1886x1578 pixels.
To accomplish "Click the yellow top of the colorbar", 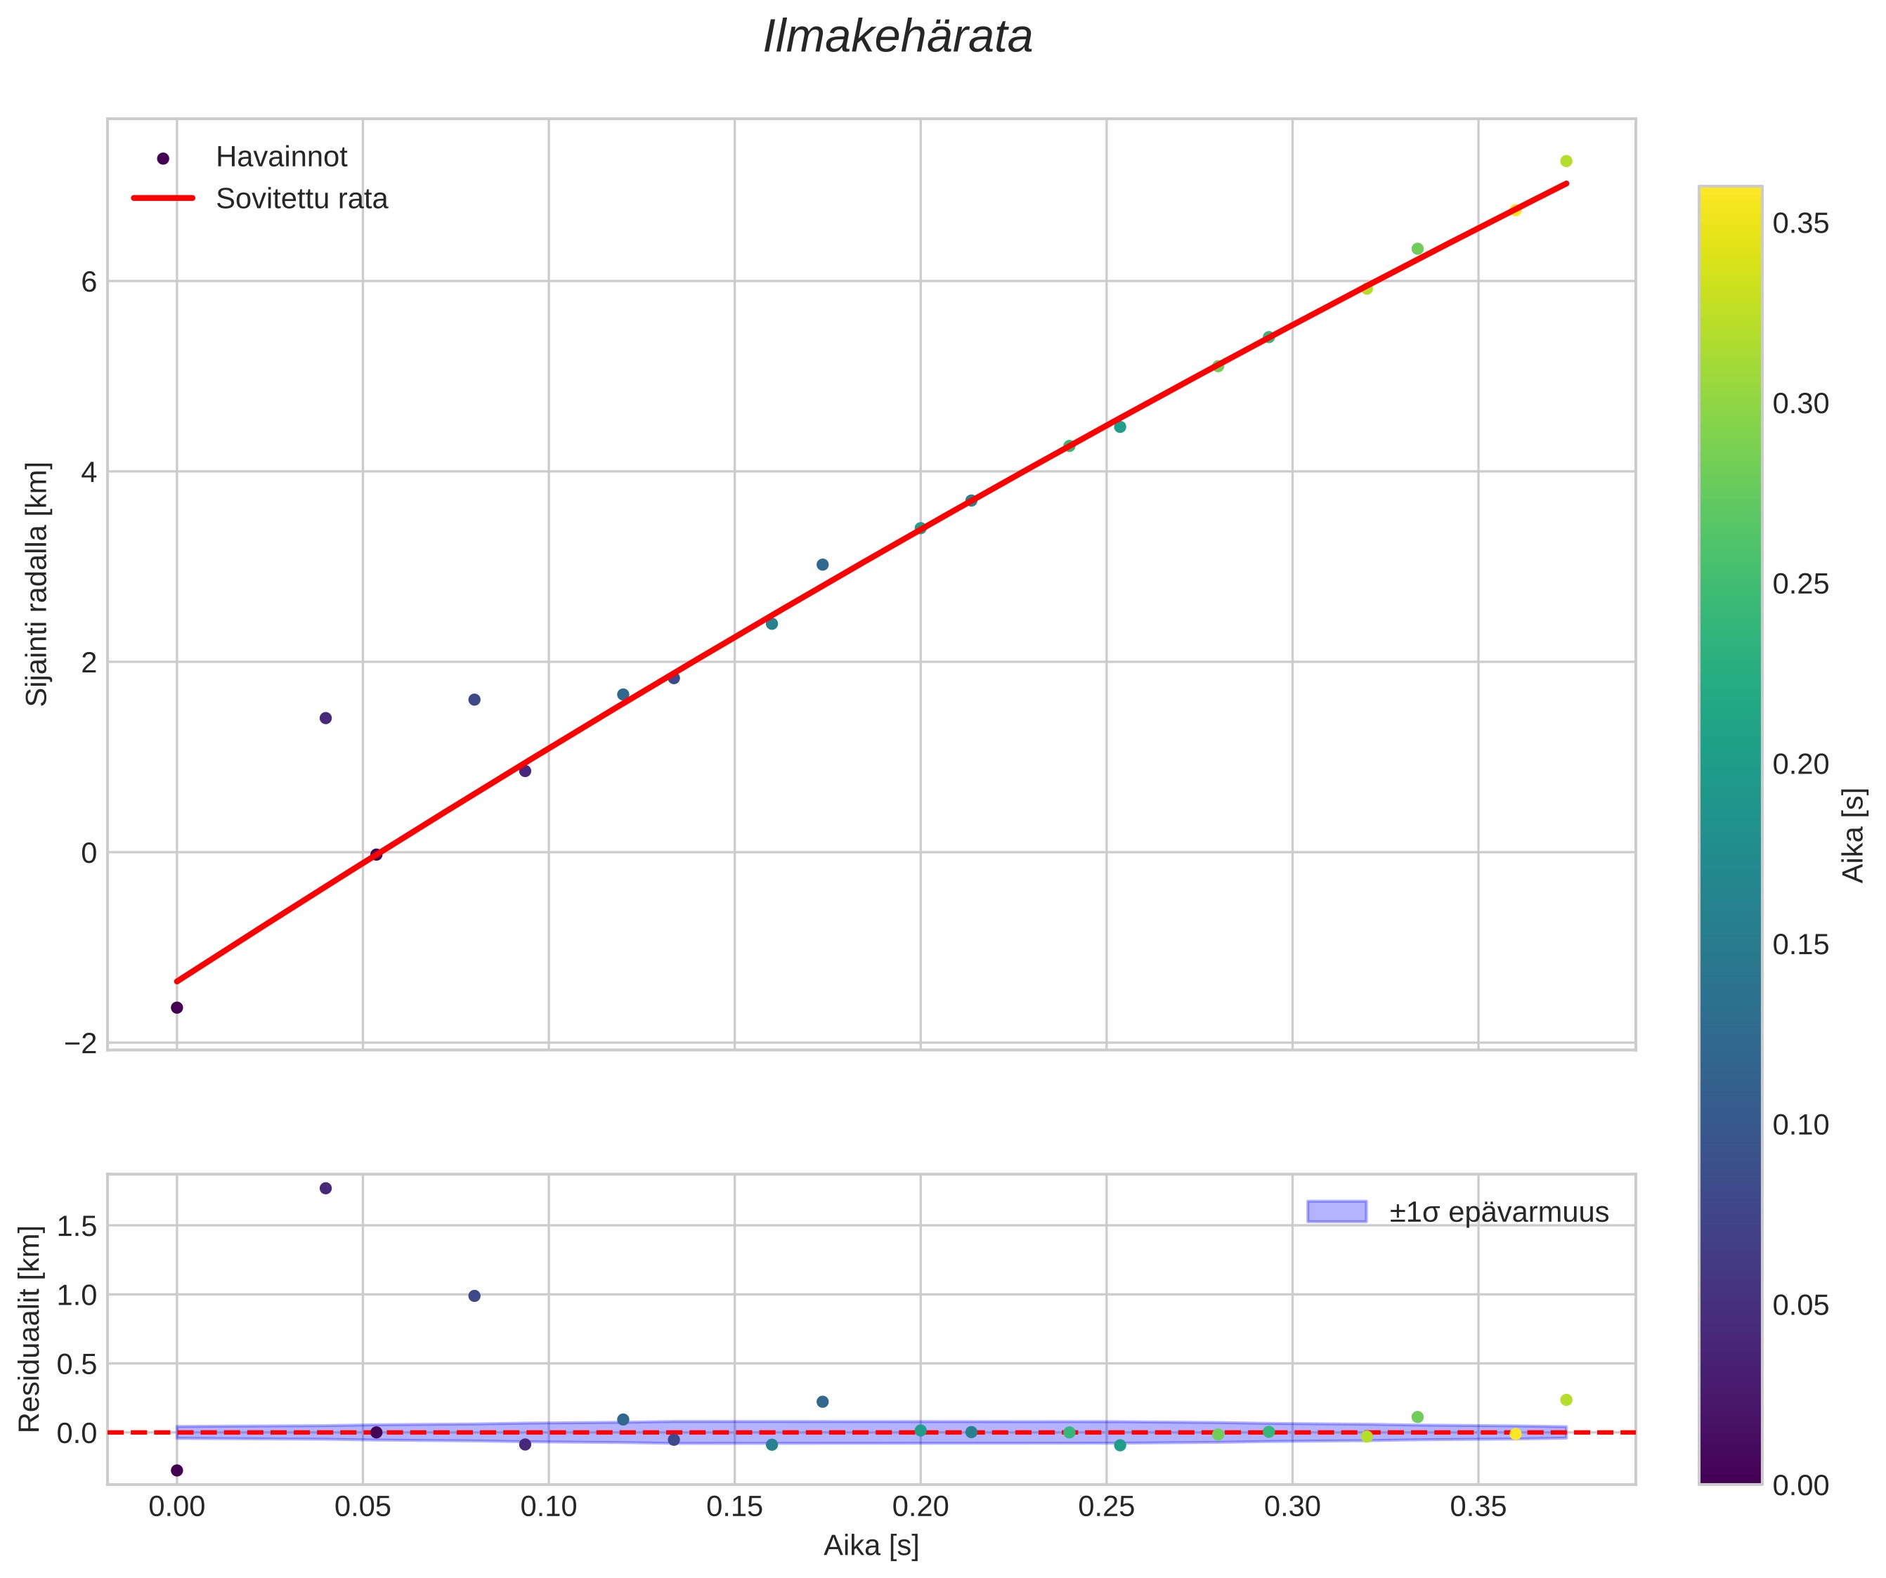I will (1730, 200).
